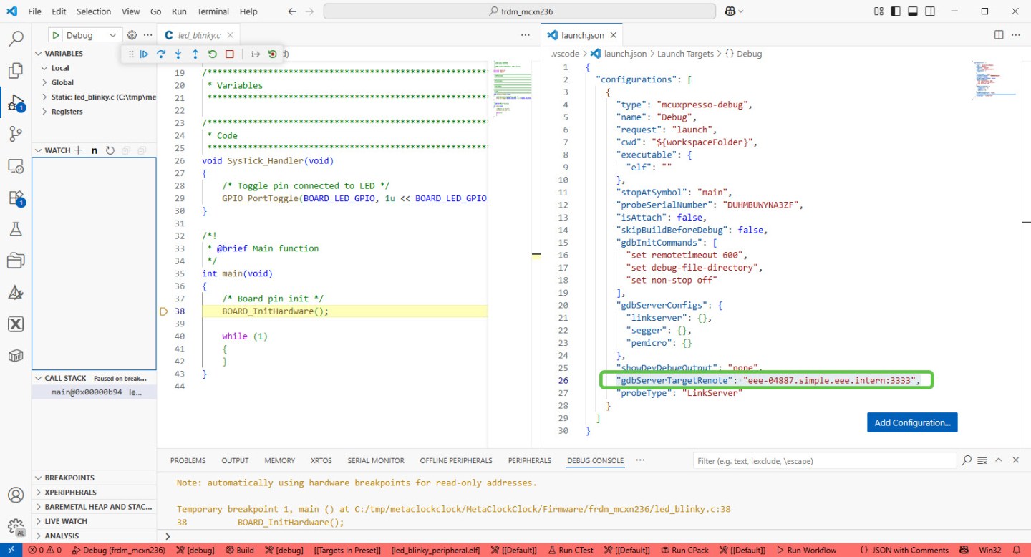This screenshot has height=557, width=1031.
Task: Open the Explorer view in the activity bar
Action: coord(16,70)
